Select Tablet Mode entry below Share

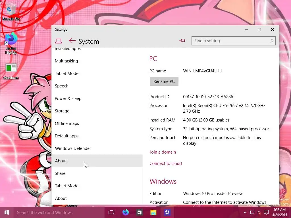tap(97, 186)
